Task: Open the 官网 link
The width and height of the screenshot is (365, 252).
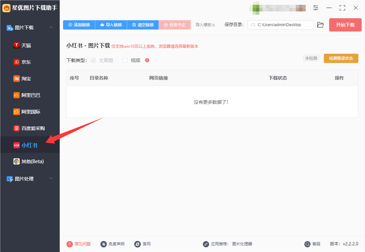Action: click(147, 244)
